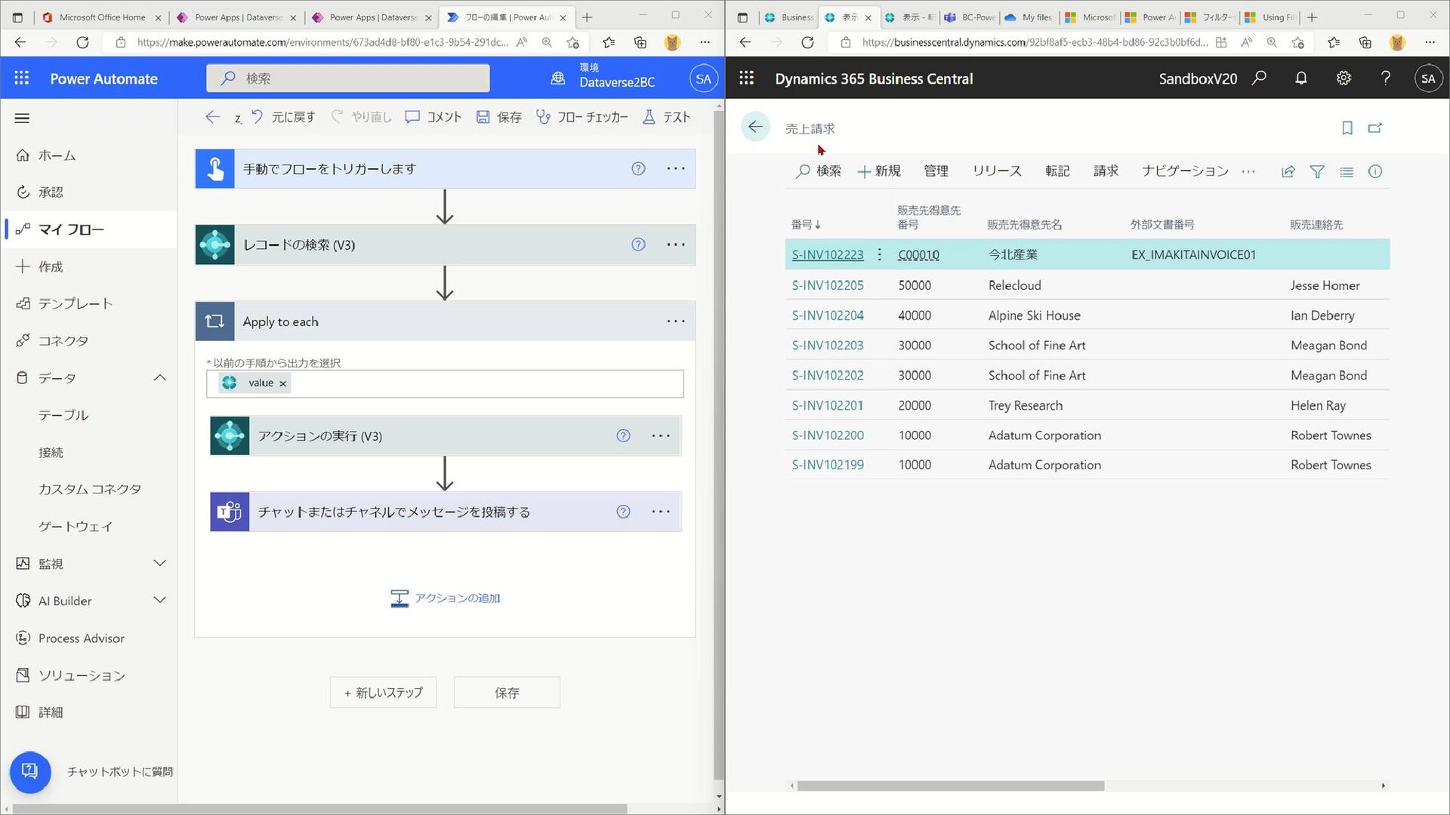Screen dimensions: 1450x815
Task: Open Business Central settings gear
Action: click(x=1344, y=78)
